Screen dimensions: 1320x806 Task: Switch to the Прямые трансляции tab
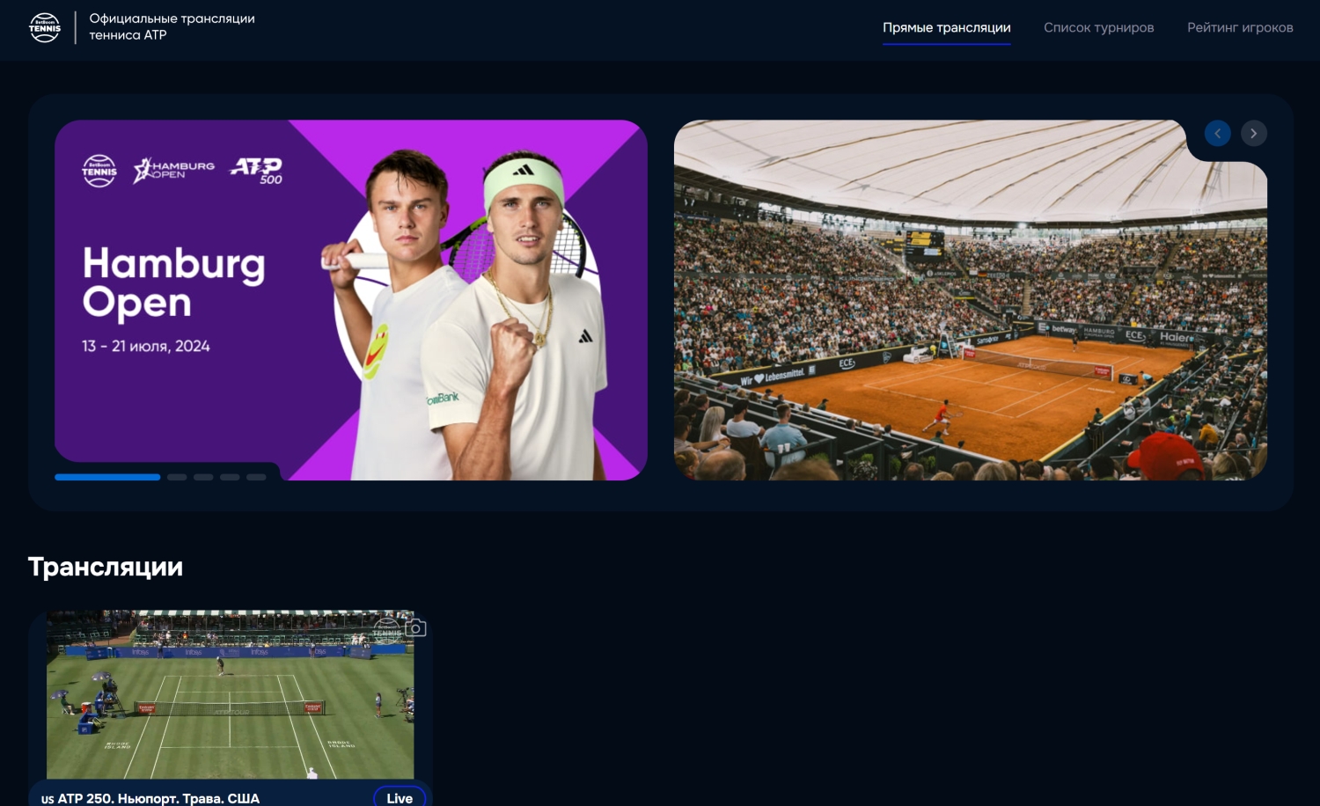[x=947, y=27]
